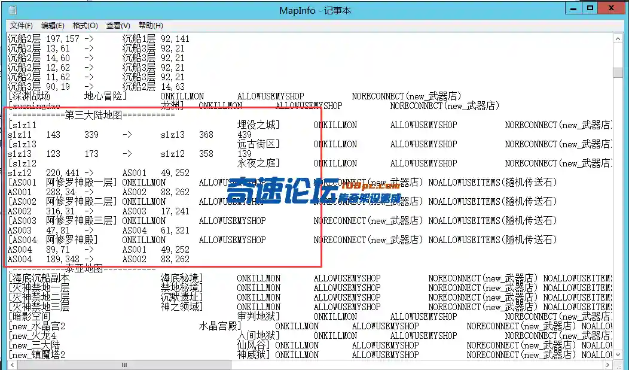Click the text 沉船2层 197,157

click(x=44, y=39)
